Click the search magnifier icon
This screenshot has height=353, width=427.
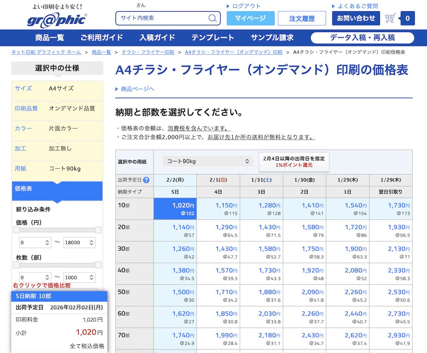pyautogui.click(x=213, y=18)
